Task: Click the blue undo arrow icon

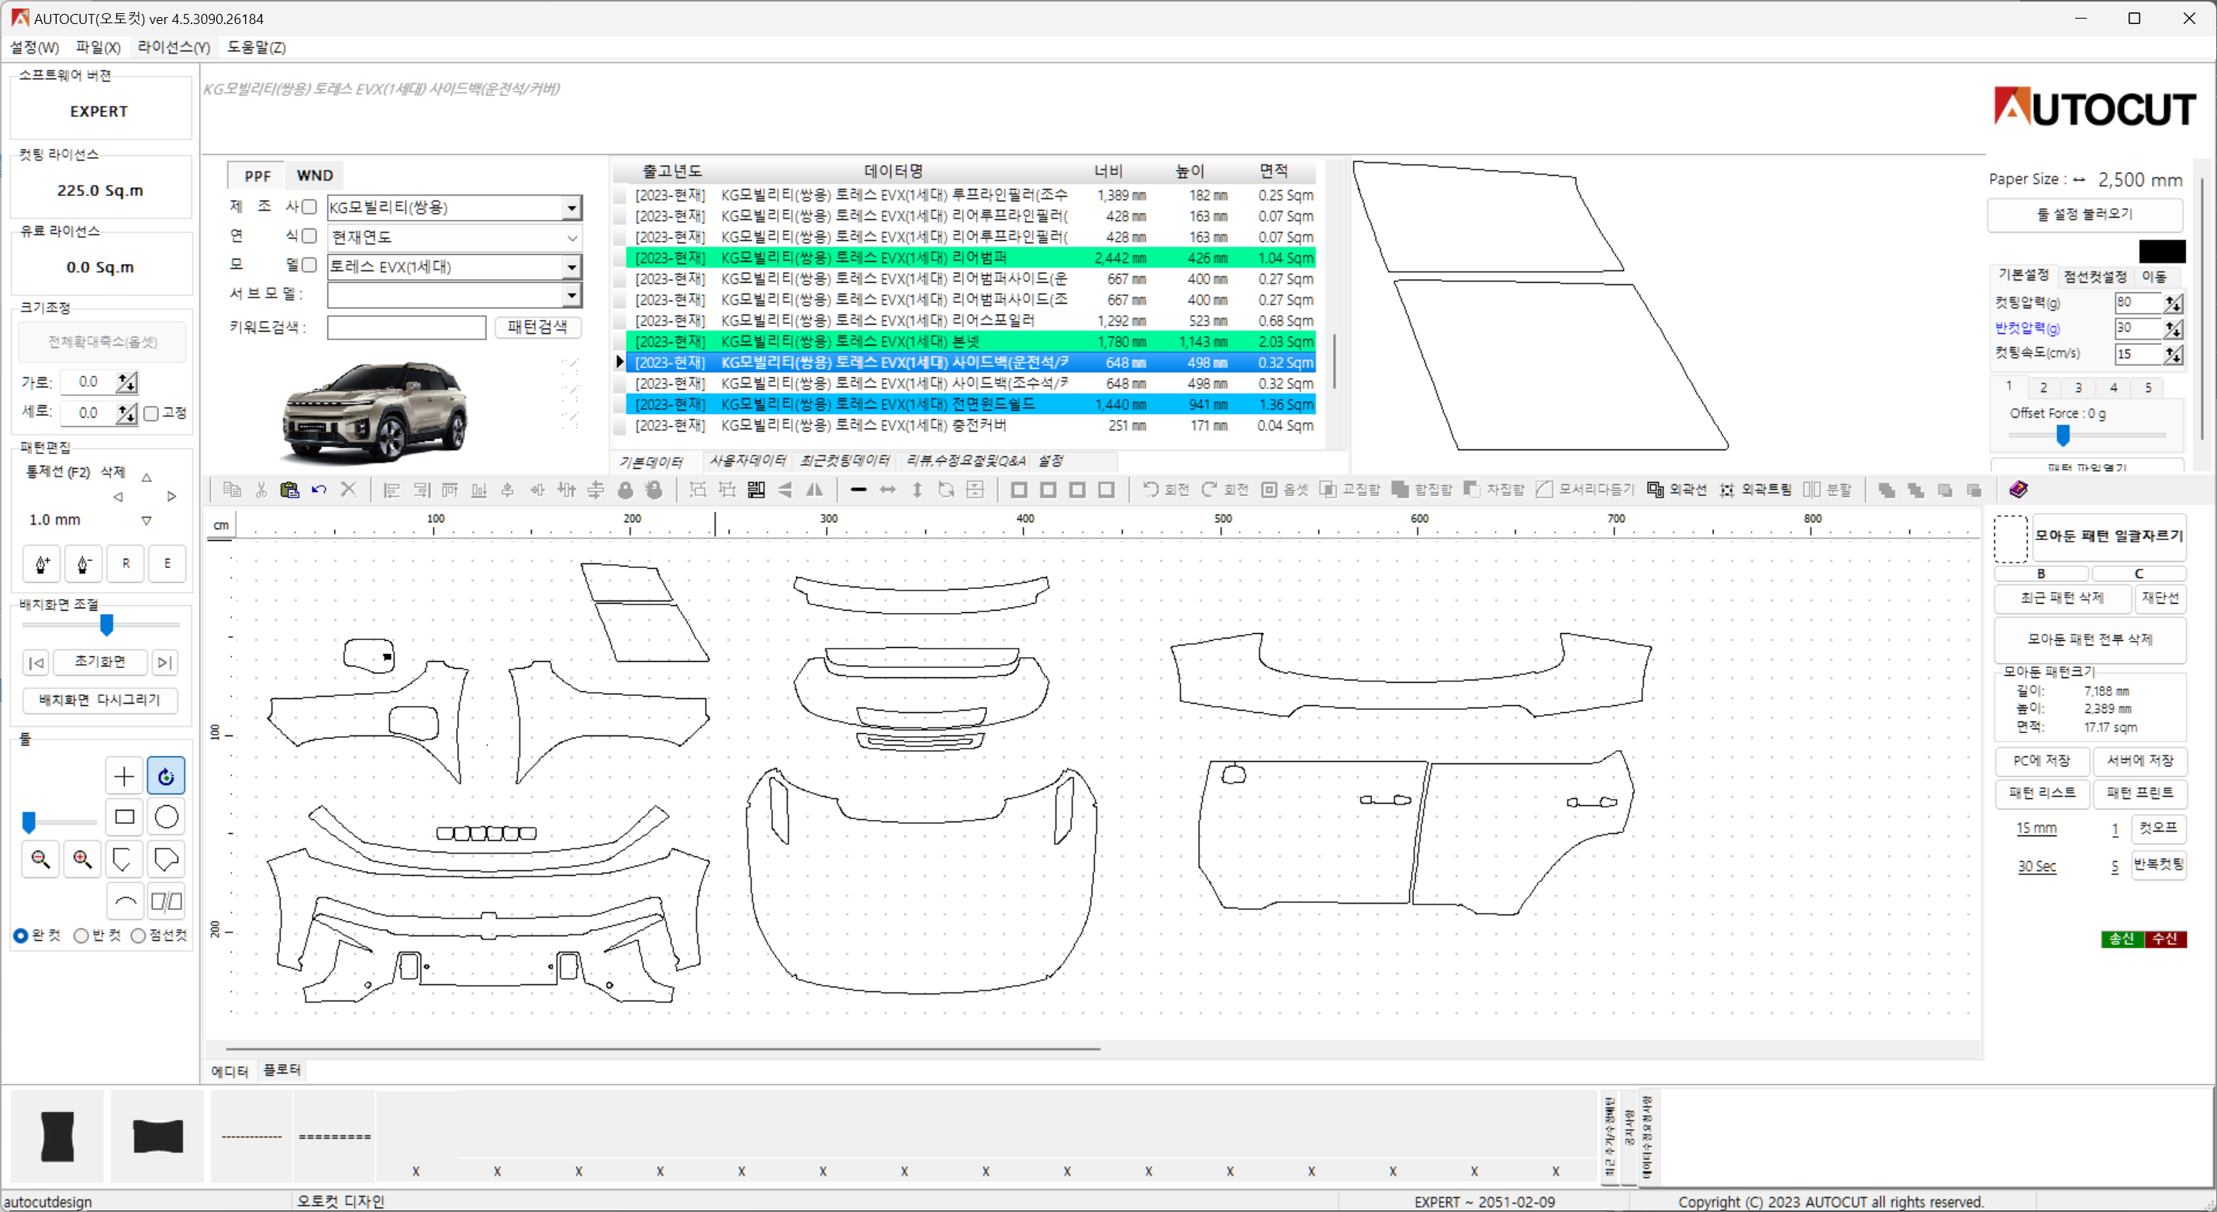Action: pyautogui.click(x=319, y=490)
